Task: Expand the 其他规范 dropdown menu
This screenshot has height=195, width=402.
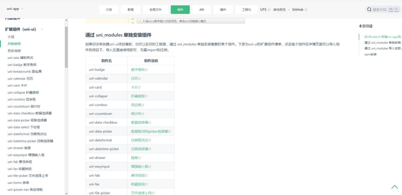Action: 281,9
